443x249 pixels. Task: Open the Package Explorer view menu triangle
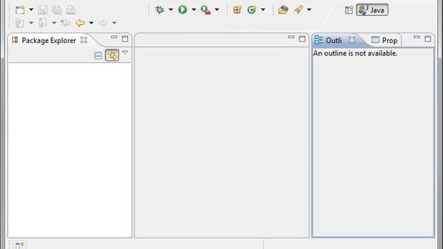(x=125, y=53)
